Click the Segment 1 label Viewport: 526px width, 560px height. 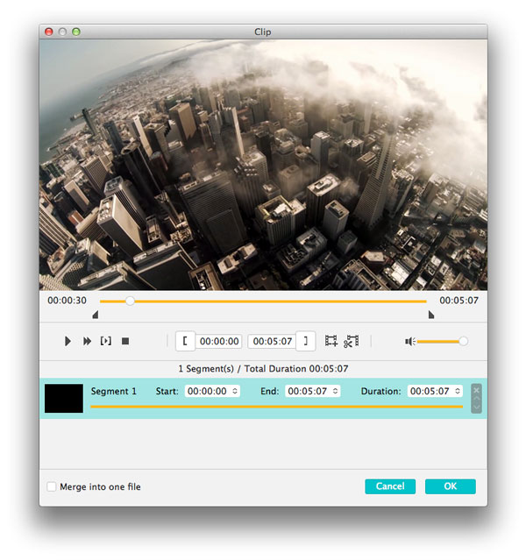click(x=114, y=391)
